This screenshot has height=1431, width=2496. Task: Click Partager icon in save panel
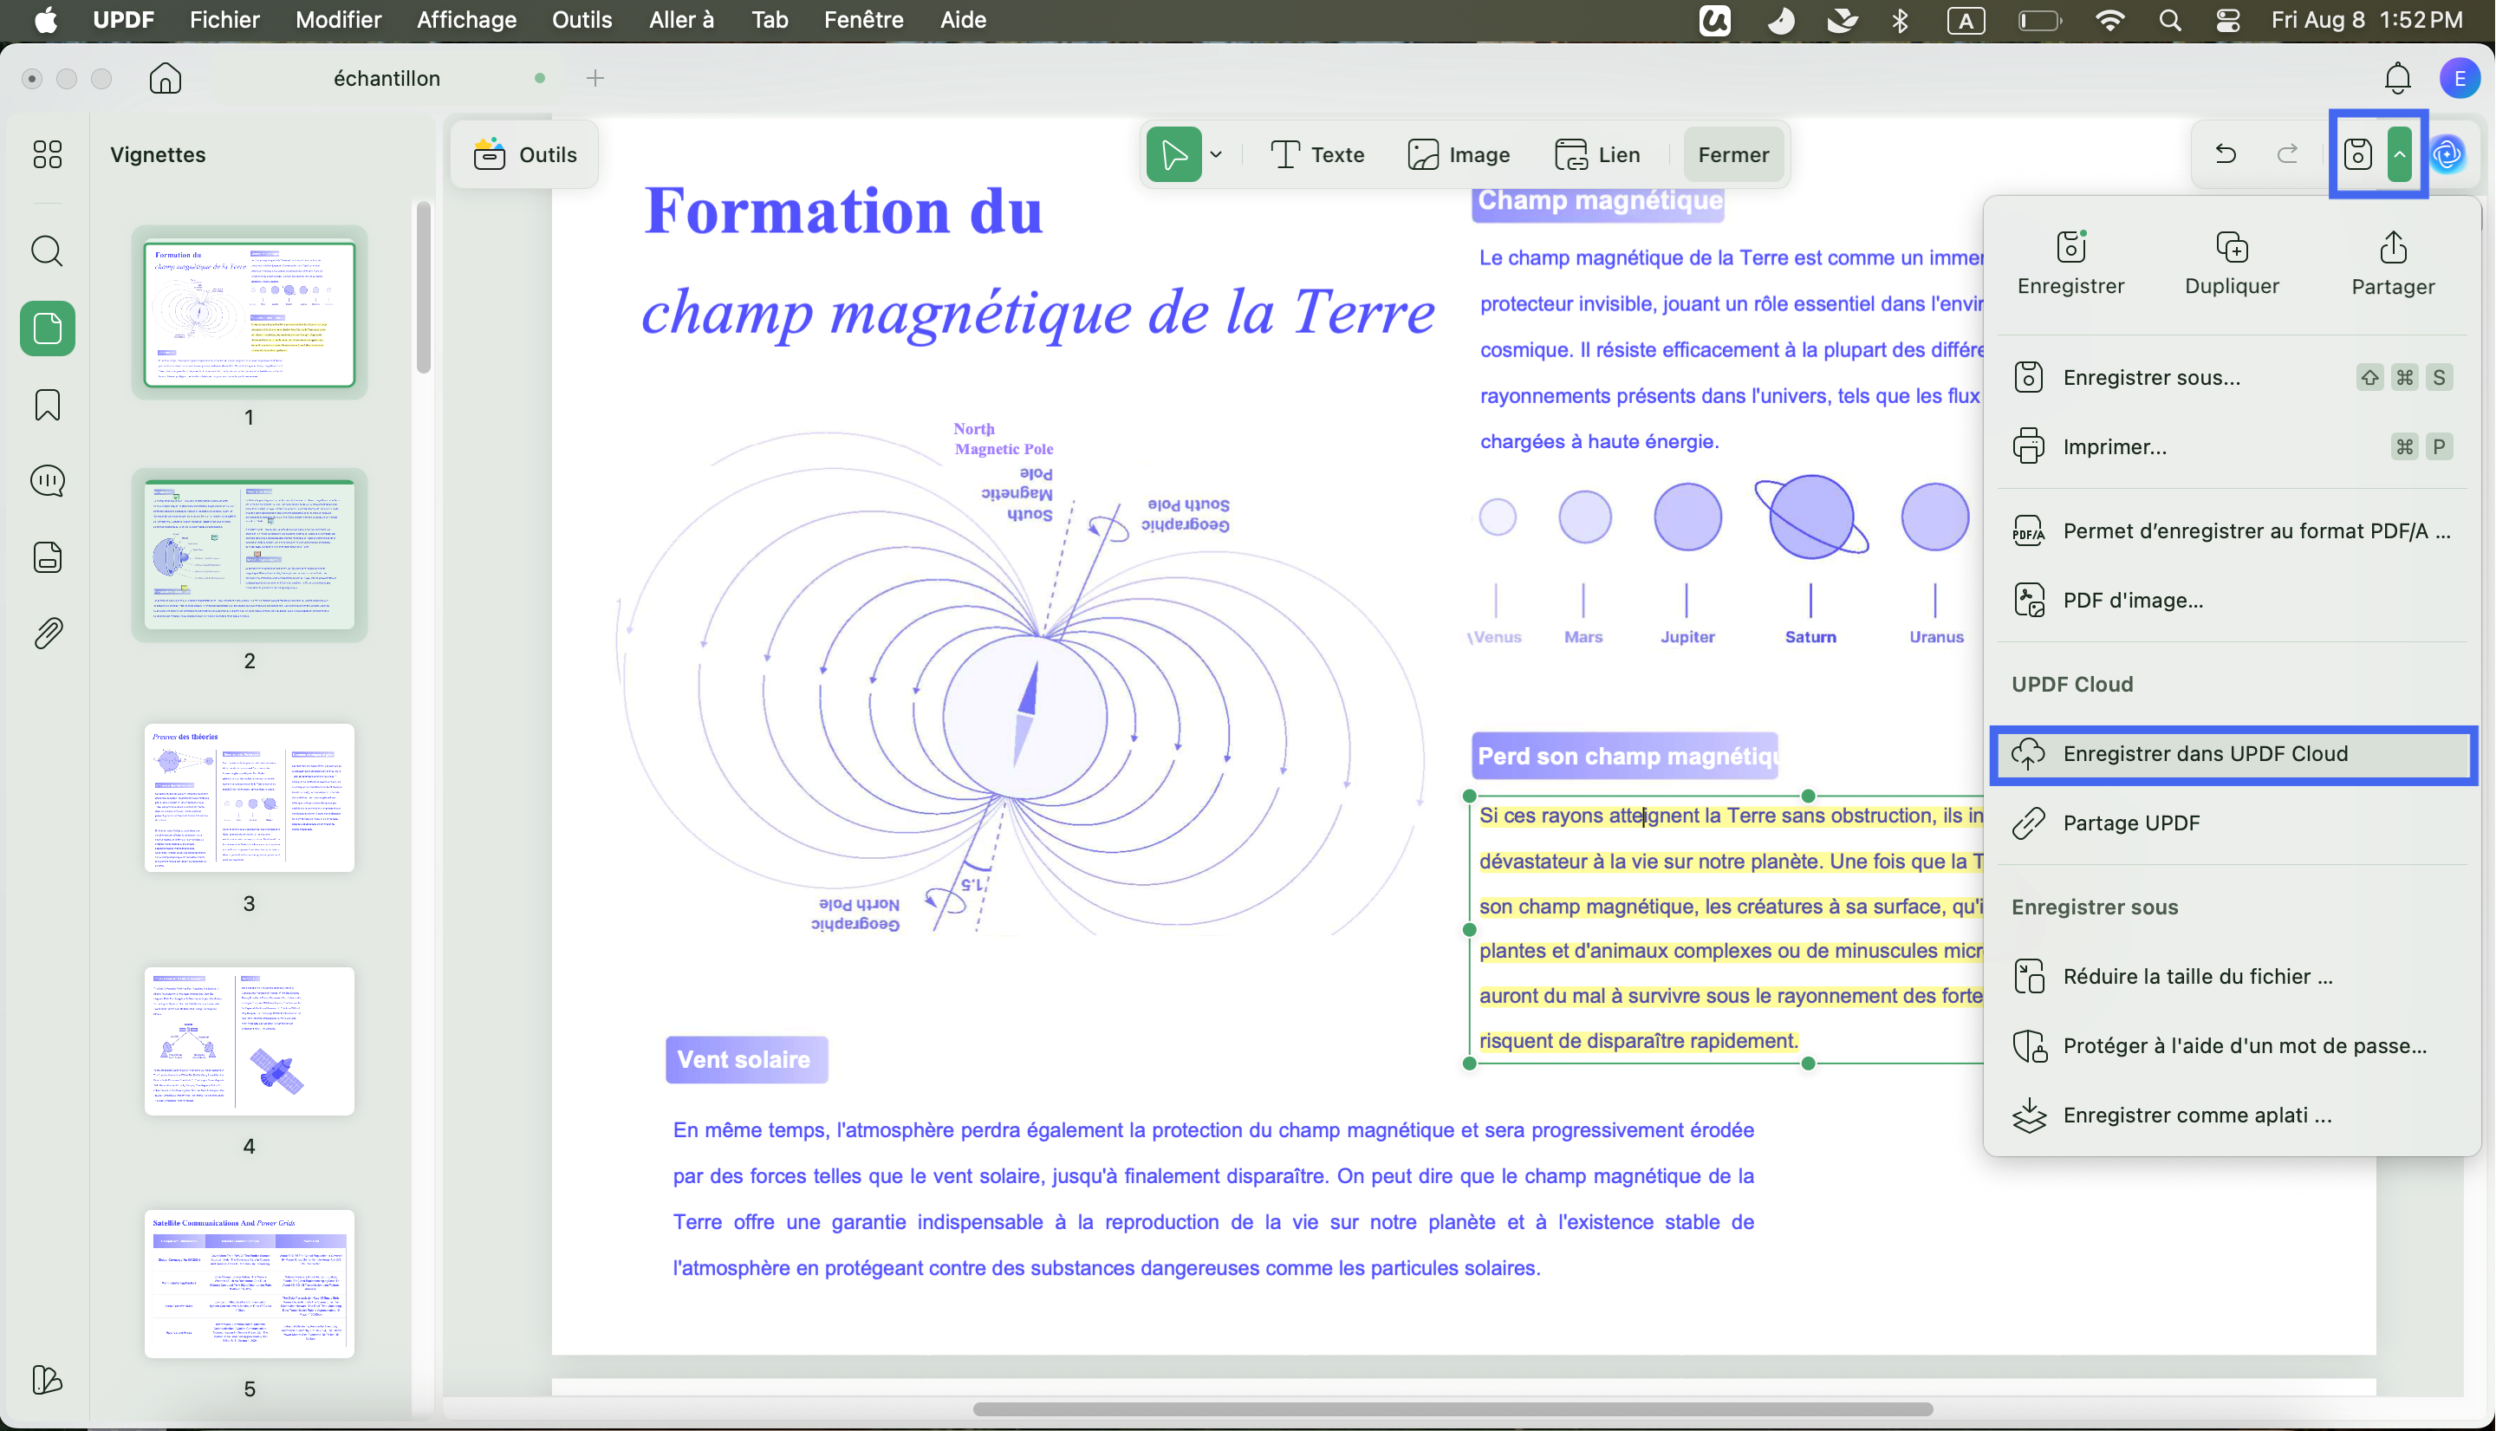point(2393,263)
